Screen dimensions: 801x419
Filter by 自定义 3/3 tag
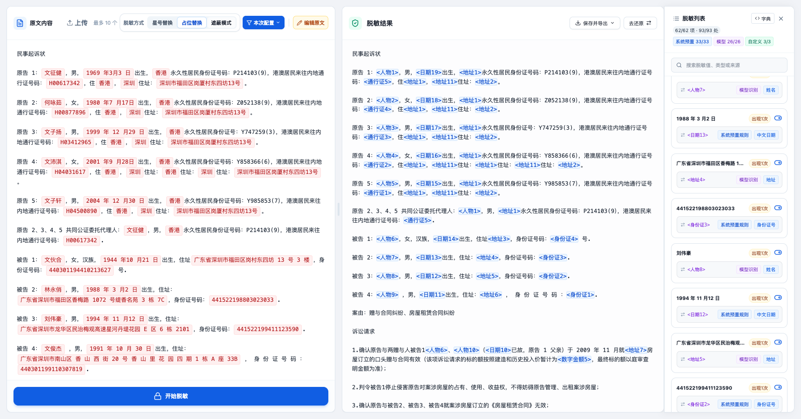[x=759, y=42]
